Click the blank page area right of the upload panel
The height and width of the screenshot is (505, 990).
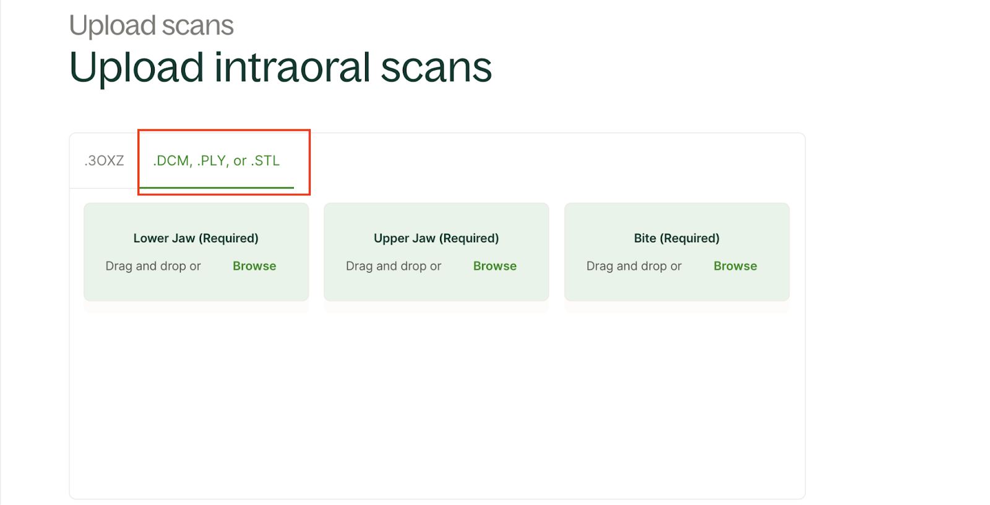tap(897, 309)
